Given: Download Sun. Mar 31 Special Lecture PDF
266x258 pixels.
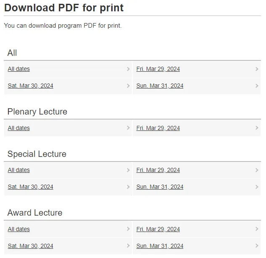Looking at the screenshot, I should [x=160, y=187].
